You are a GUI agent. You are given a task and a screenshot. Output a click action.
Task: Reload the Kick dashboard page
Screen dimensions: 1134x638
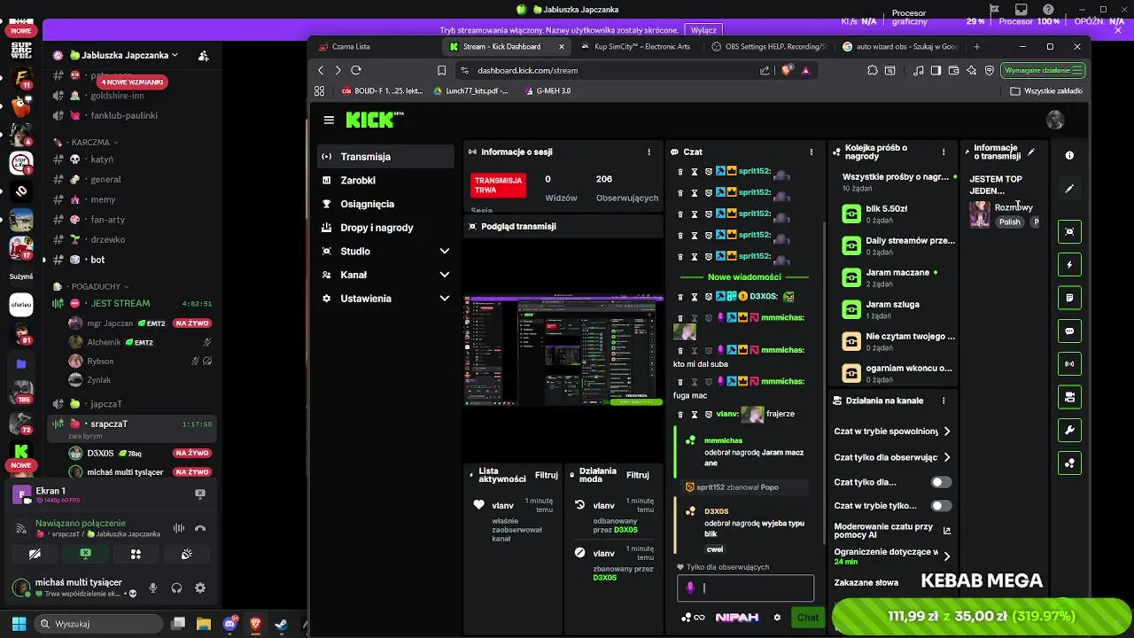point(356,70)
